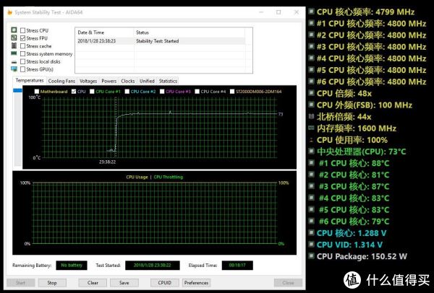Enable the Stress GPU(s) checkbox
The height and width of the screenshot is (293, 434).
(22, 69)
